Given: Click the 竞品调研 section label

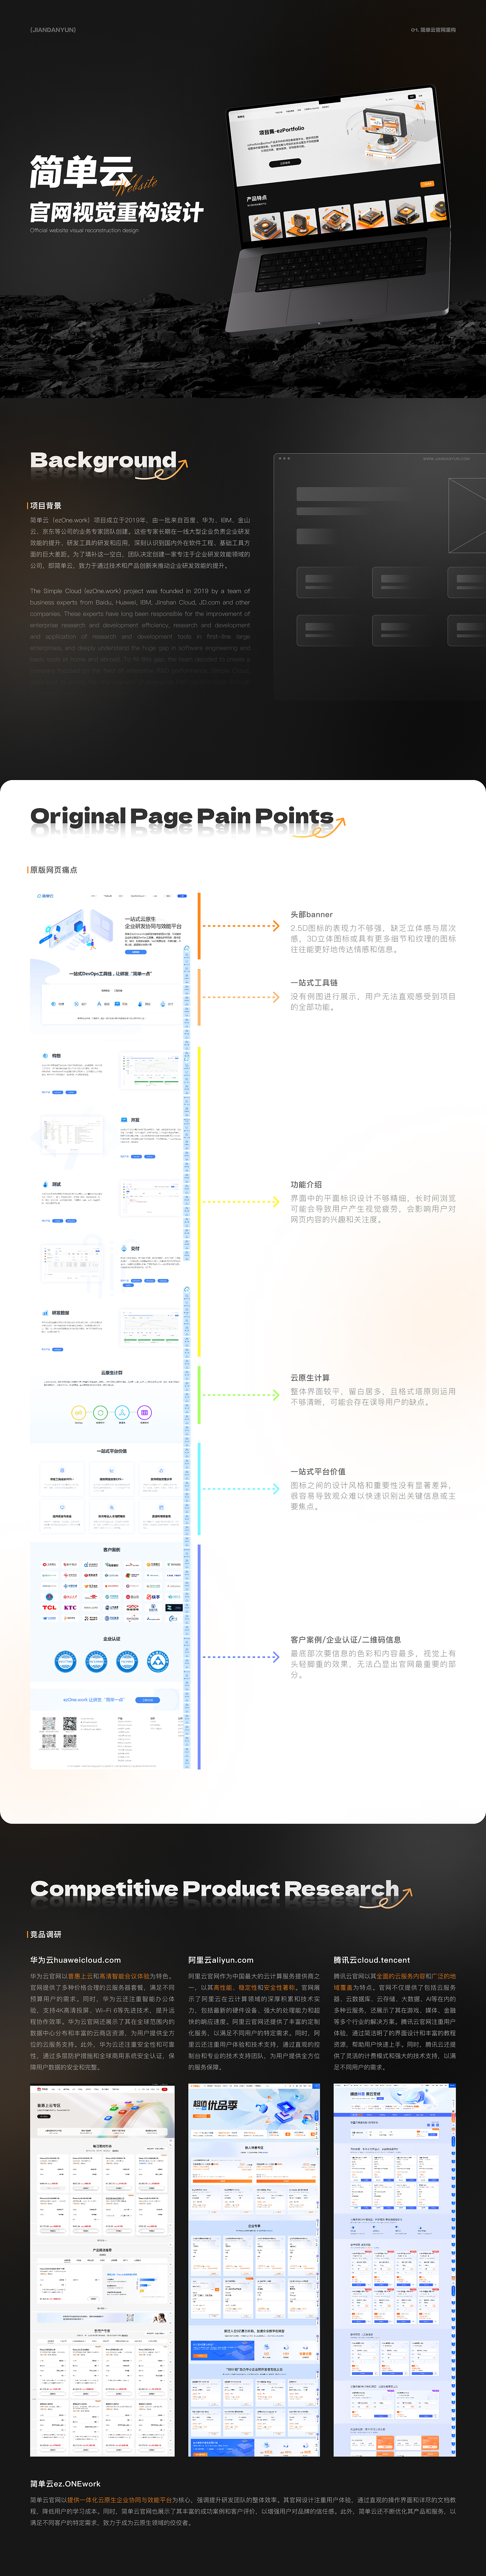Looking at the screenshot, I should coord(45,1935).
